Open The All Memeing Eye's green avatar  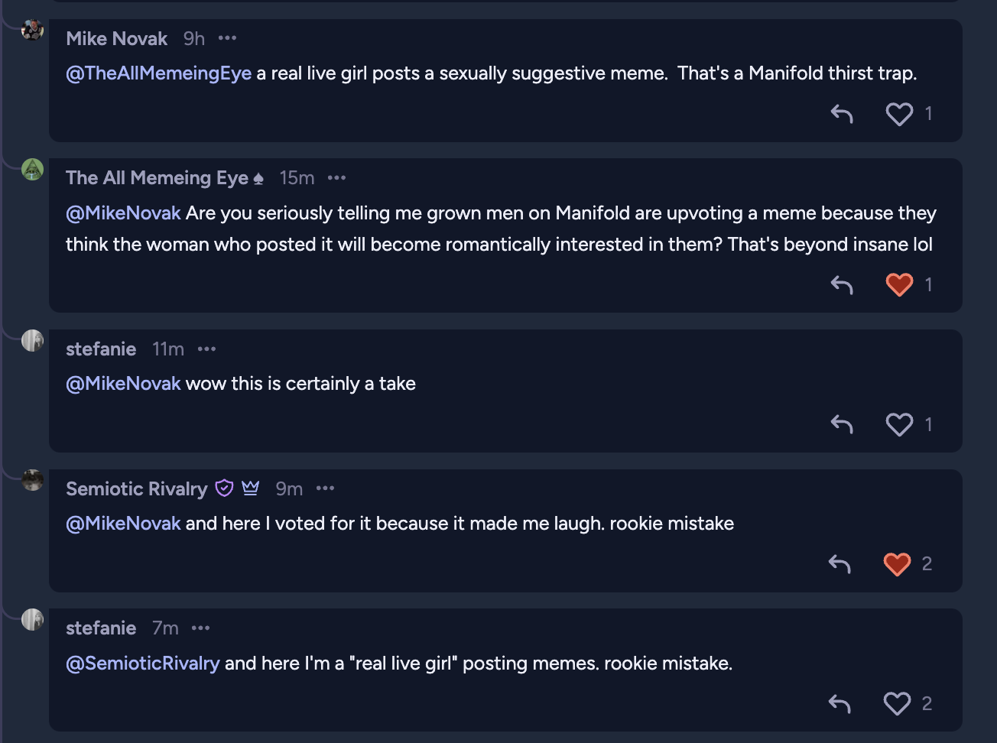(32, 169)
